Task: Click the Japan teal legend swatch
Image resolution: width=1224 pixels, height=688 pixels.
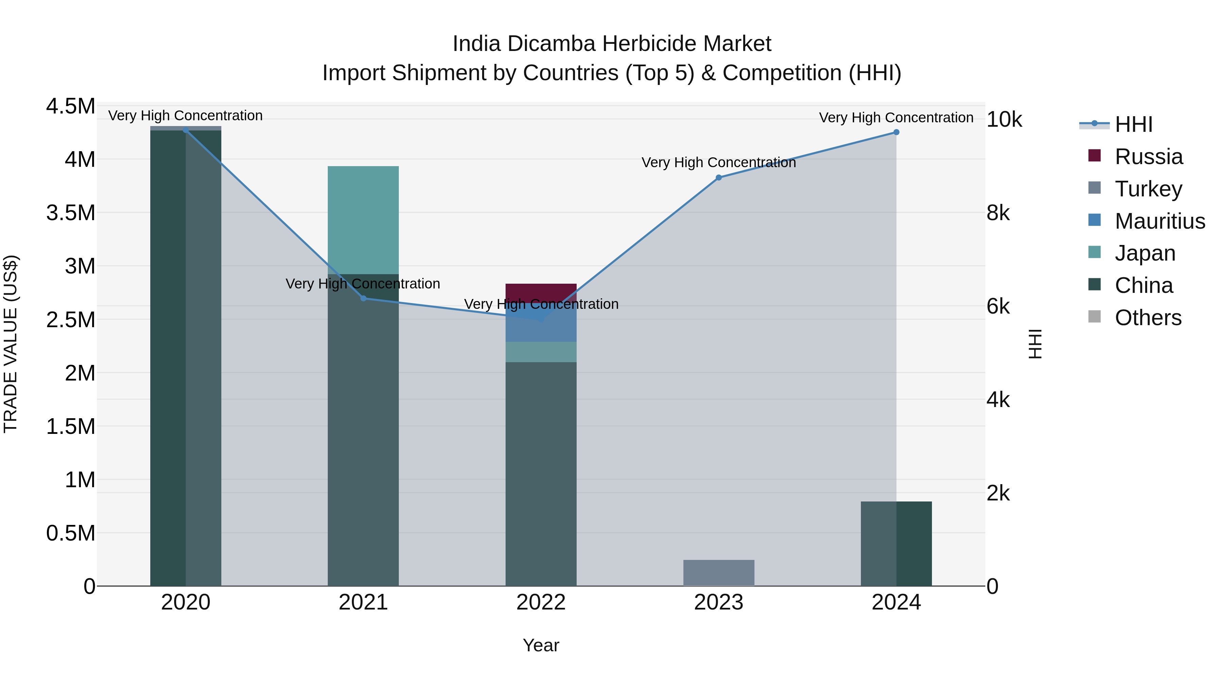Action: click(x=1094, y=252)
